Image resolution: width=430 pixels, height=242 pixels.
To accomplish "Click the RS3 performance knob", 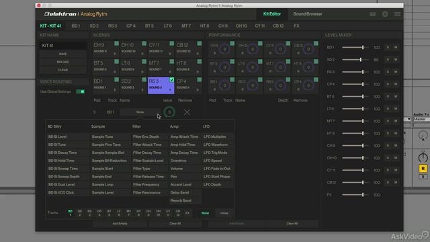I will click(280, 85).
